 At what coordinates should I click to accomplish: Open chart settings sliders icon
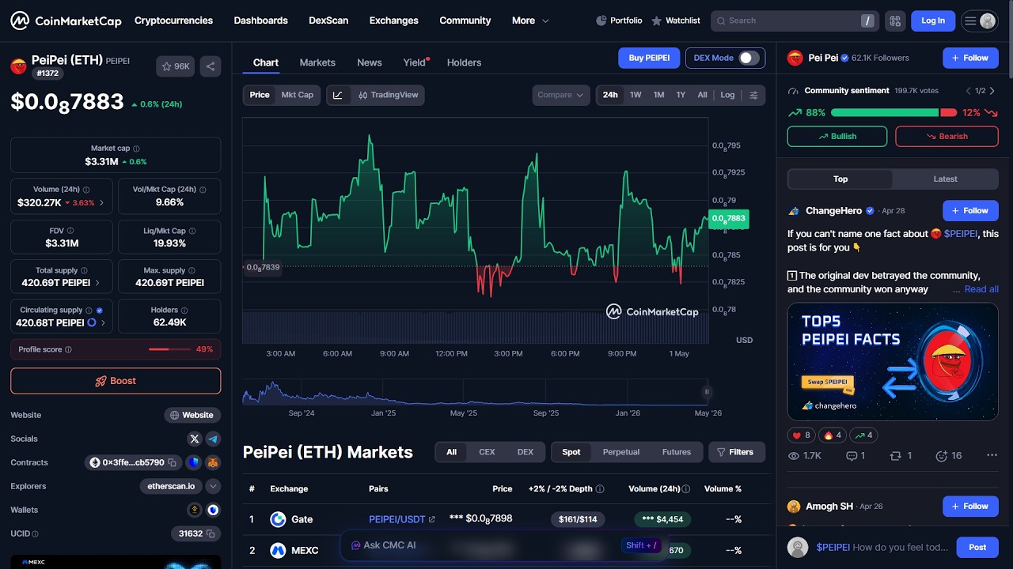click(753, 95)
